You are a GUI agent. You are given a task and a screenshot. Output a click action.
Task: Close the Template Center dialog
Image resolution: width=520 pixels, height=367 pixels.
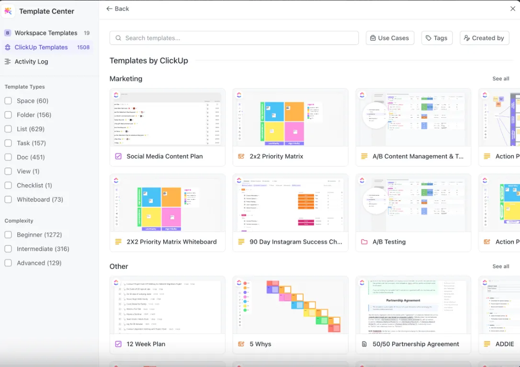click(513, 9)
